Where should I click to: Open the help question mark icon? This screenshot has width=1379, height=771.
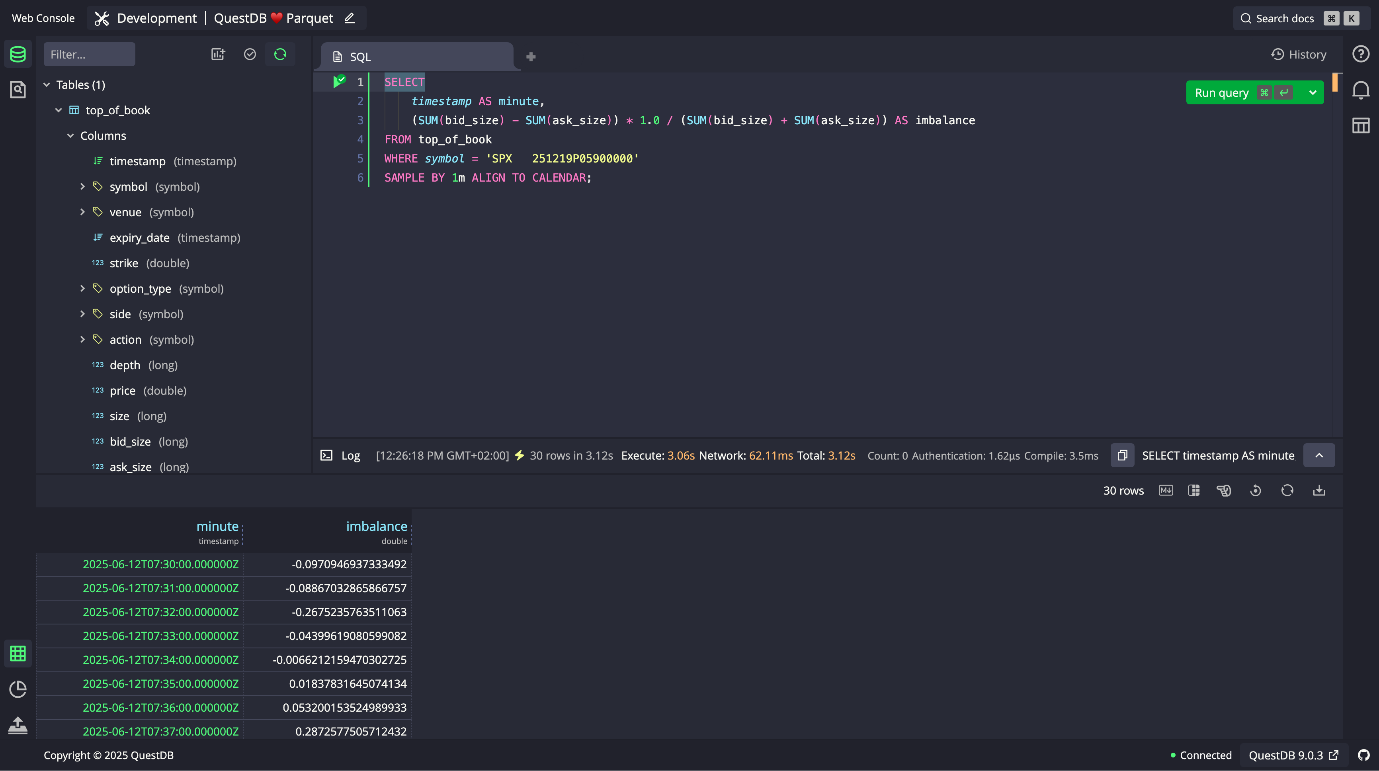[1360, 54]
